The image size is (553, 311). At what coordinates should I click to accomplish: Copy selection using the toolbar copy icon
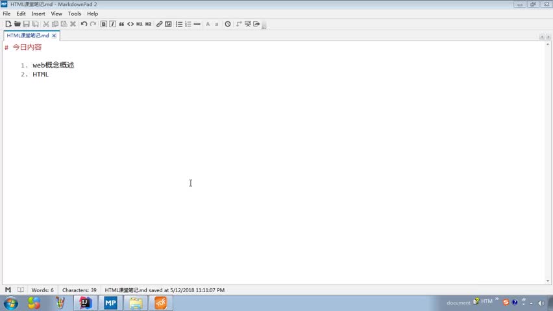click(x=55, y=24)
